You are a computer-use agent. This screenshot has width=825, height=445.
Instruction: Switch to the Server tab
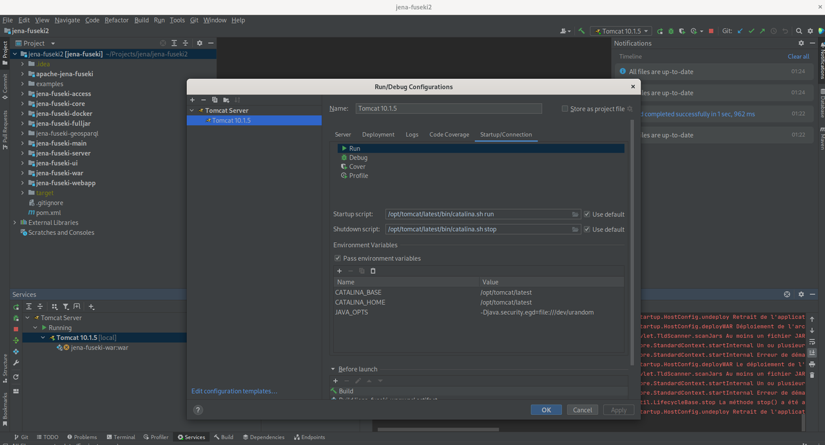[x=343, y=135]
